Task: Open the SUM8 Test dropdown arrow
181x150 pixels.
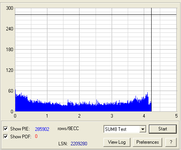Action: click(x=143, y=129)
